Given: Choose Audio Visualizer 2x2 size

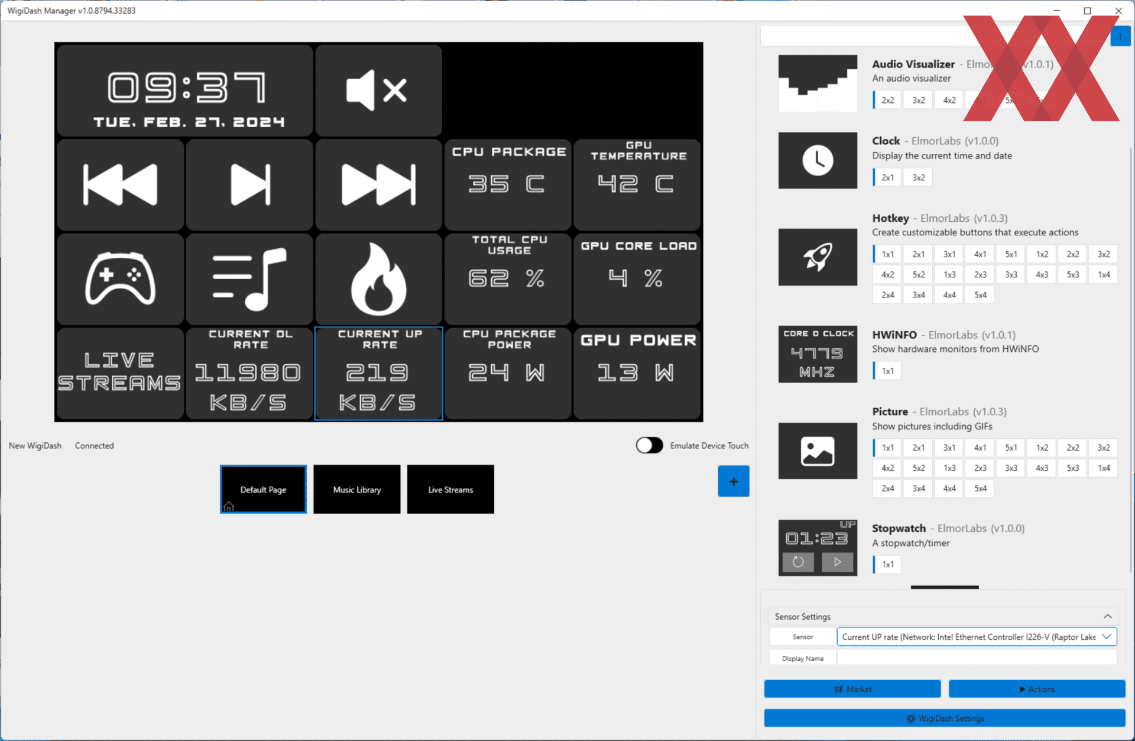Looking at the screenshot, I should pyautogui.click(x=888, y=100).
